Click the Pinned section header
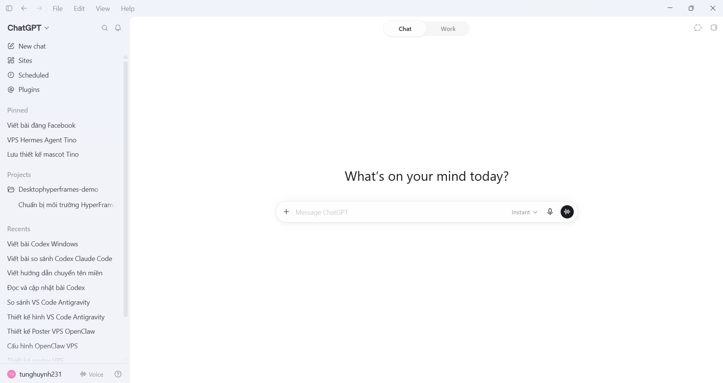The image size is (723, 383). tap(18, 110)
